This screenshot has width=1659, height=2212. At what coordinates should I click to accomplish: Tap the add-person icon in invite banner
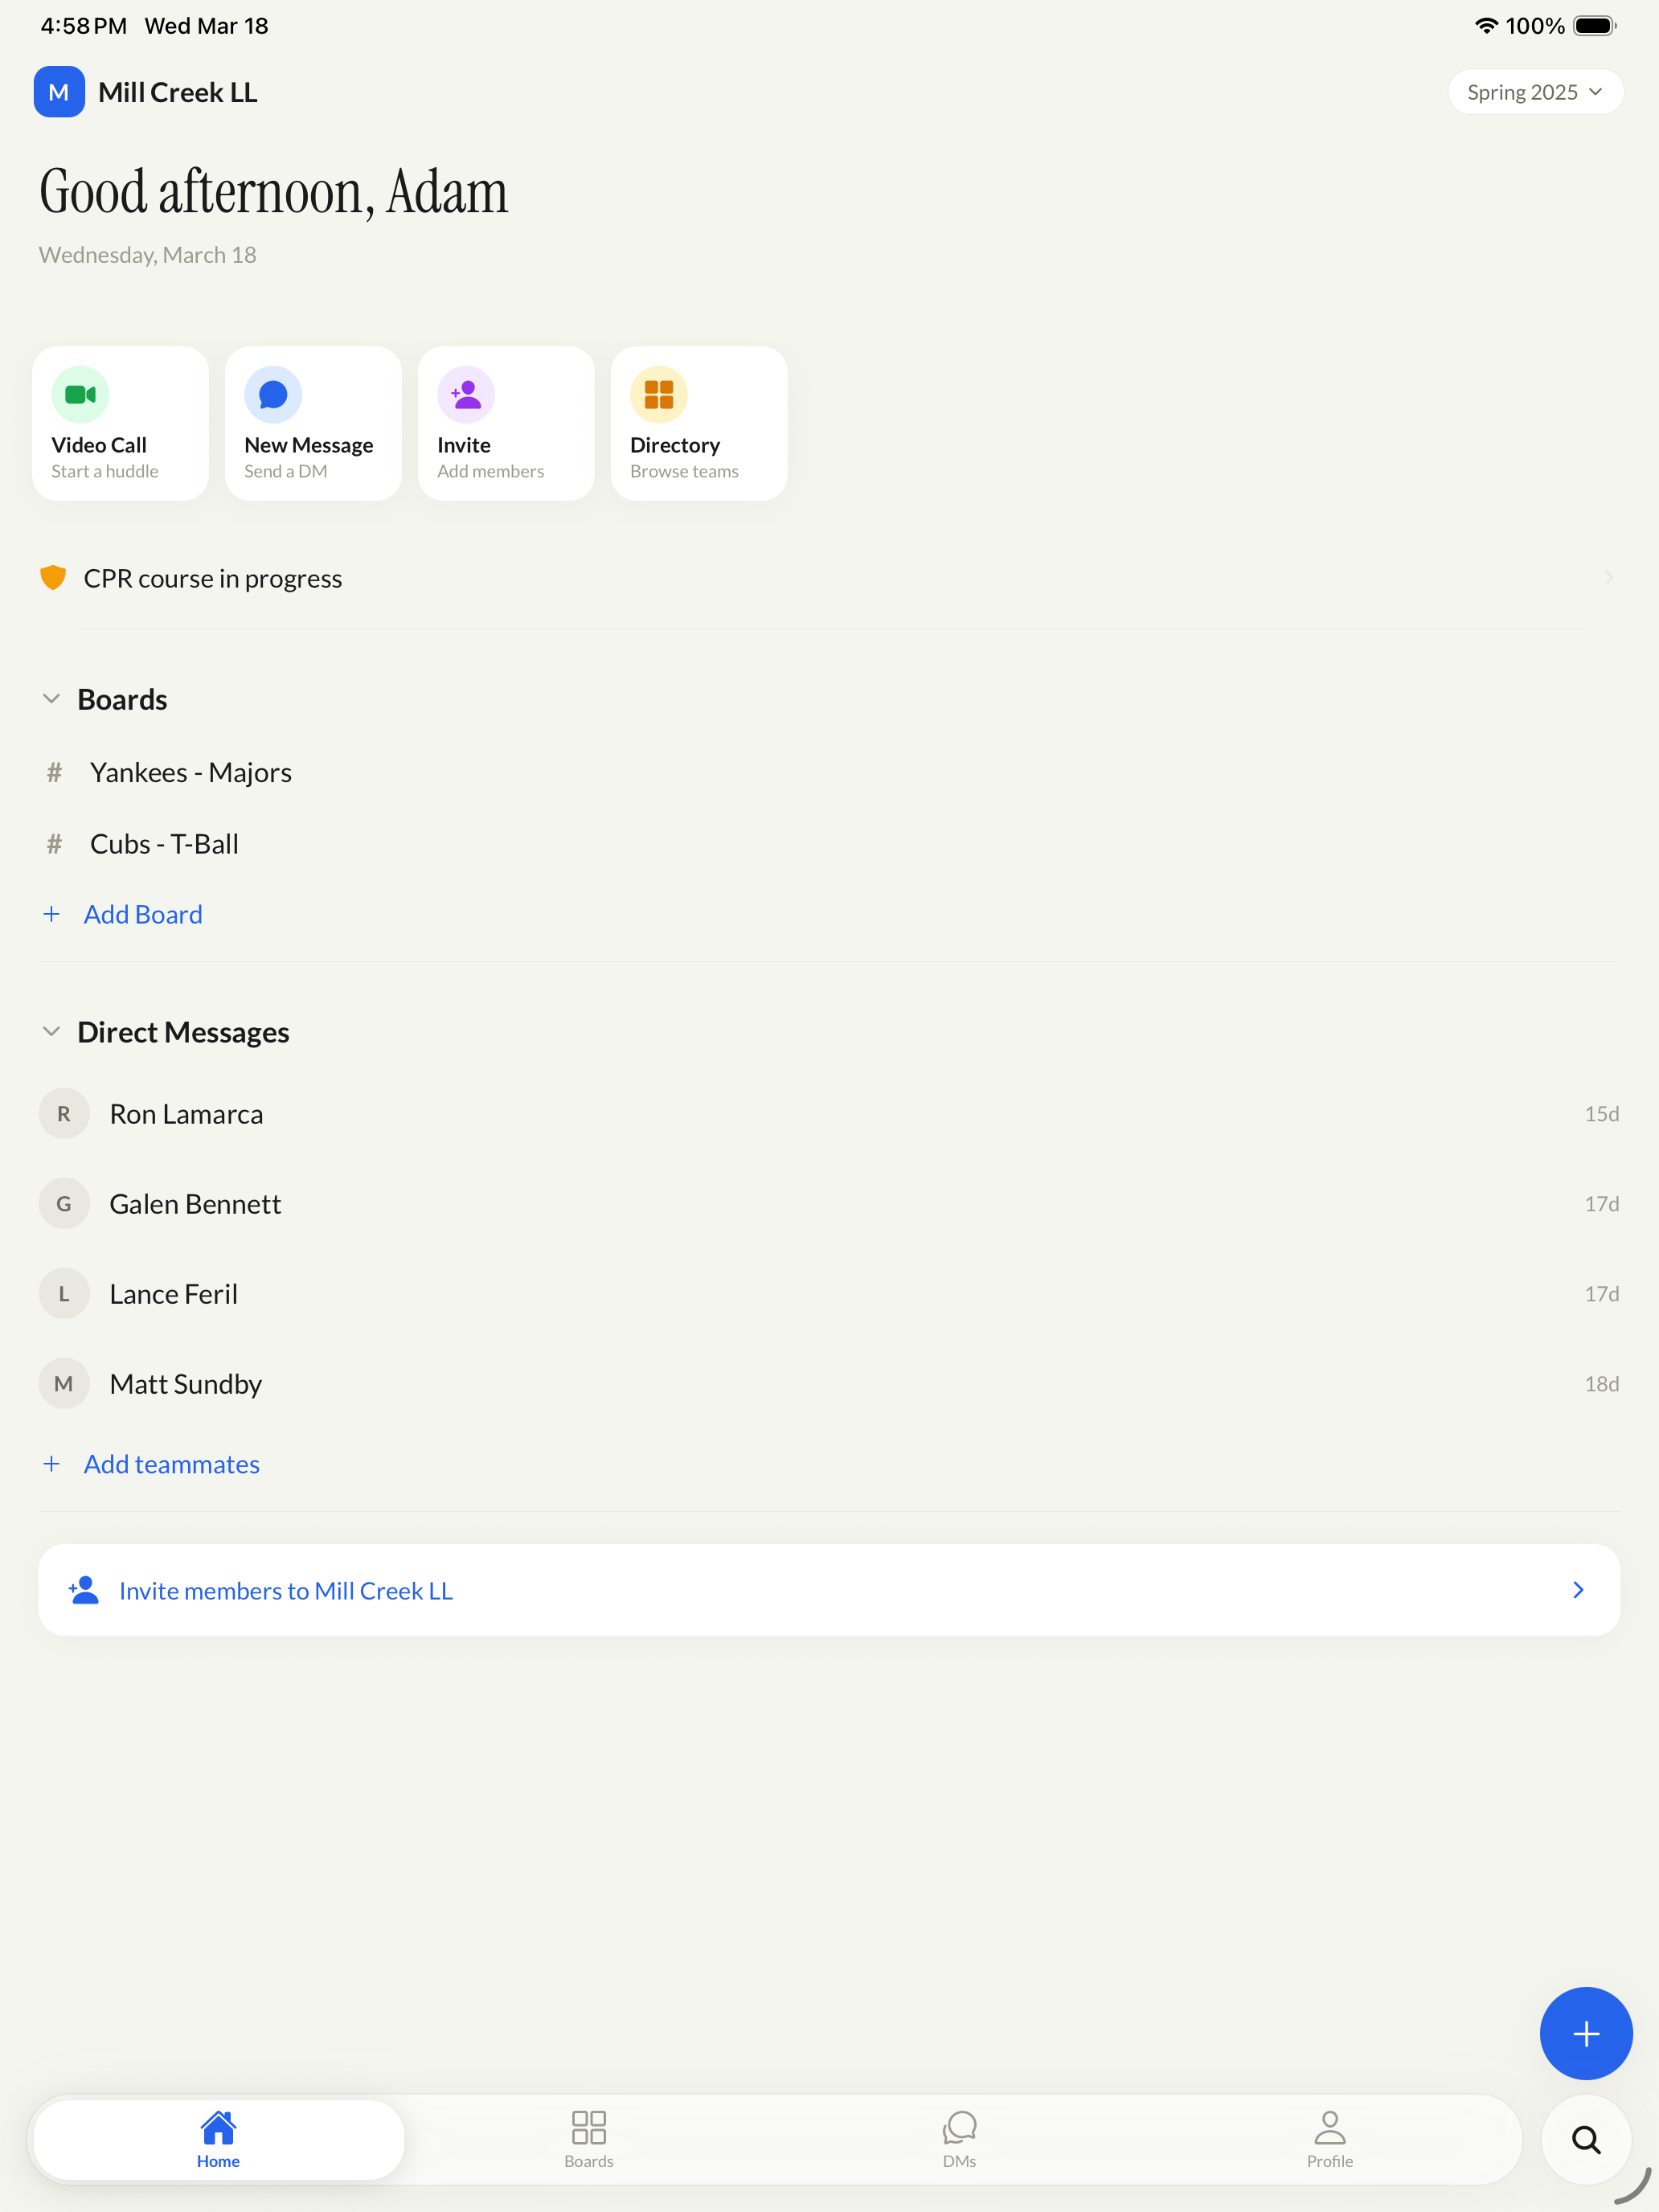coord(84,1590)
